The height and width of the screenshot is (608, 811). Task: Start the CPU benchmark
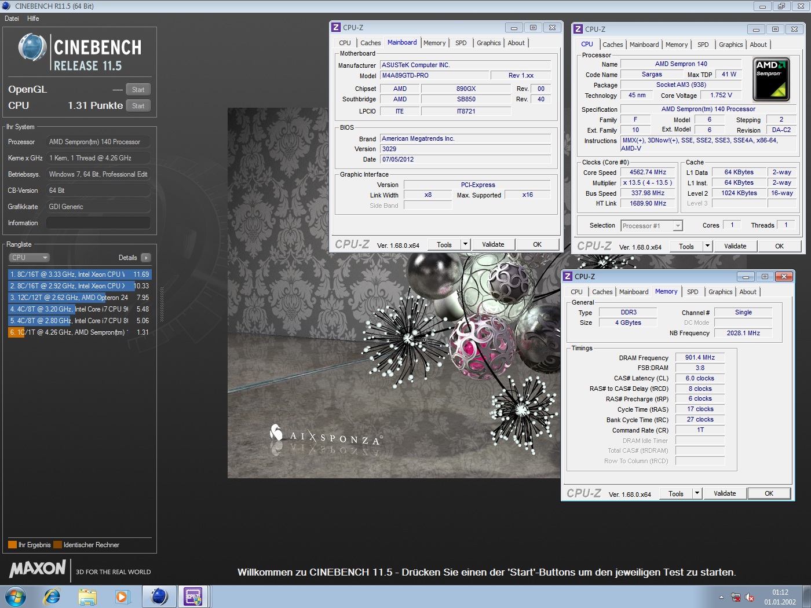tap(138, 106)
